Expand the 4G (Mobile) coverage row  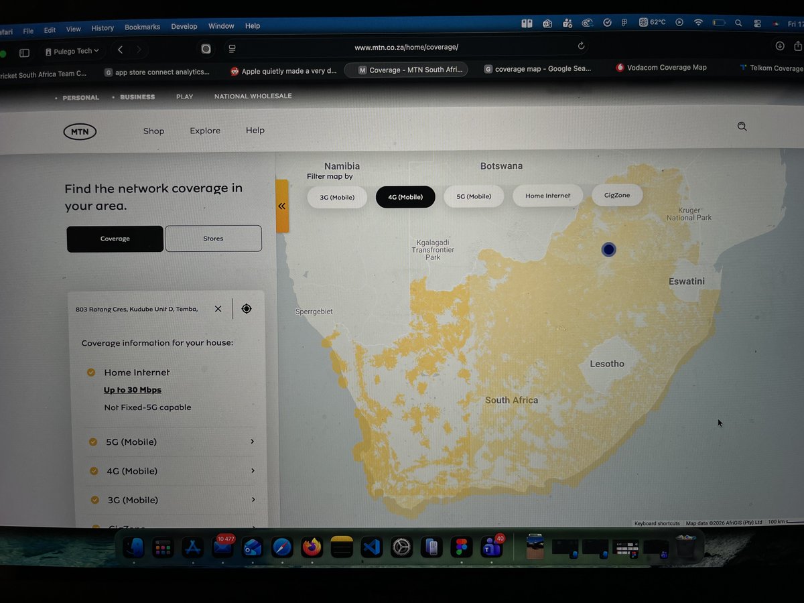click(x=172, y=471)
